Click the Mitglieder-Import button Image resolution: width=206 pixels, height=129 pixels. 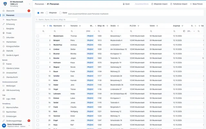tap(159, 4)
